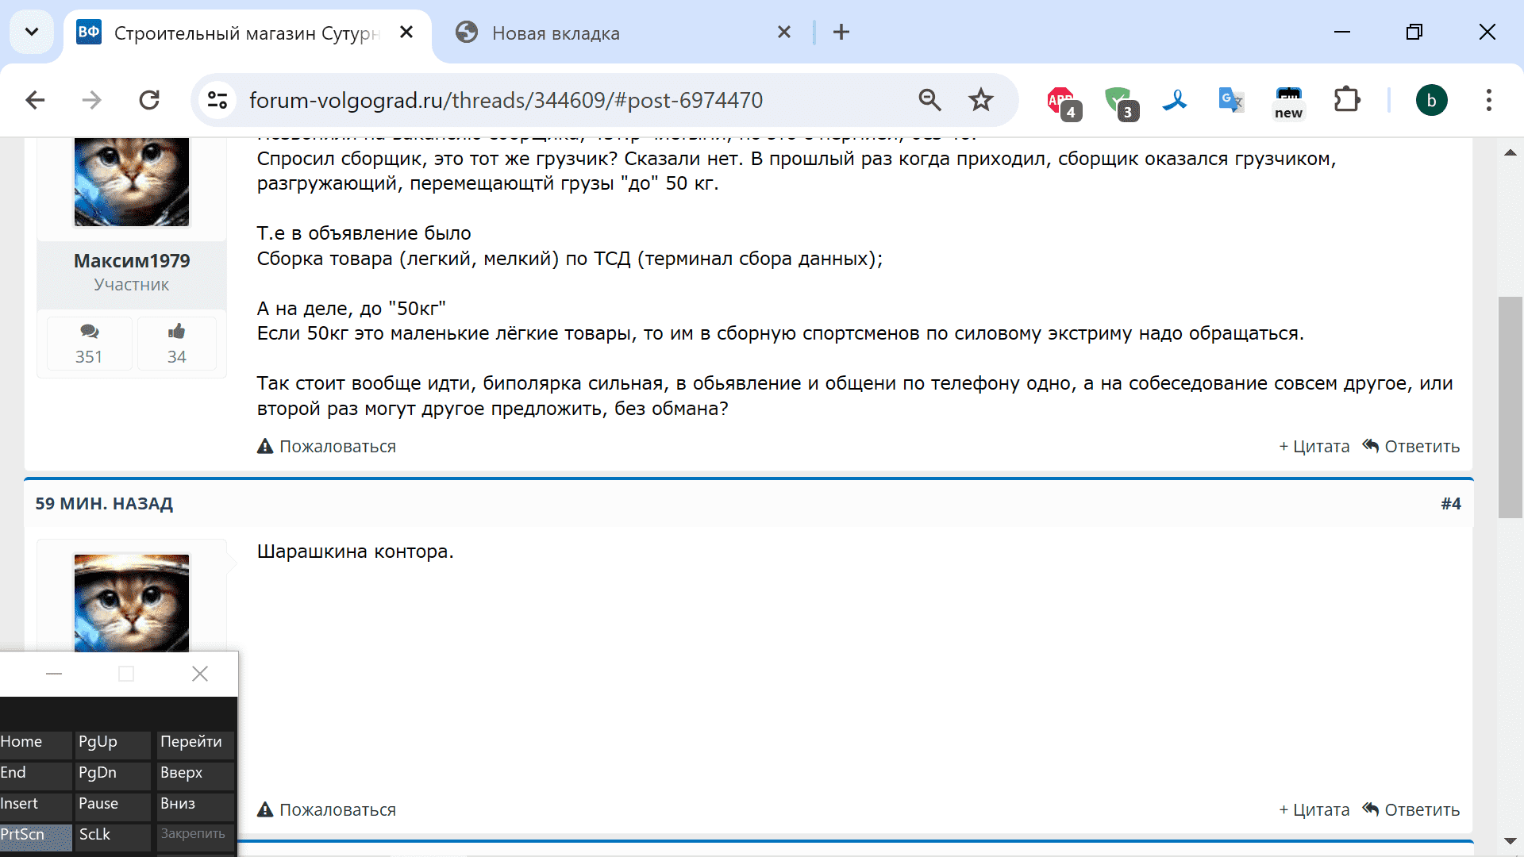Click the zoom magnifier icon in address bar
The image size is (1524, 857).
[929, 100]
